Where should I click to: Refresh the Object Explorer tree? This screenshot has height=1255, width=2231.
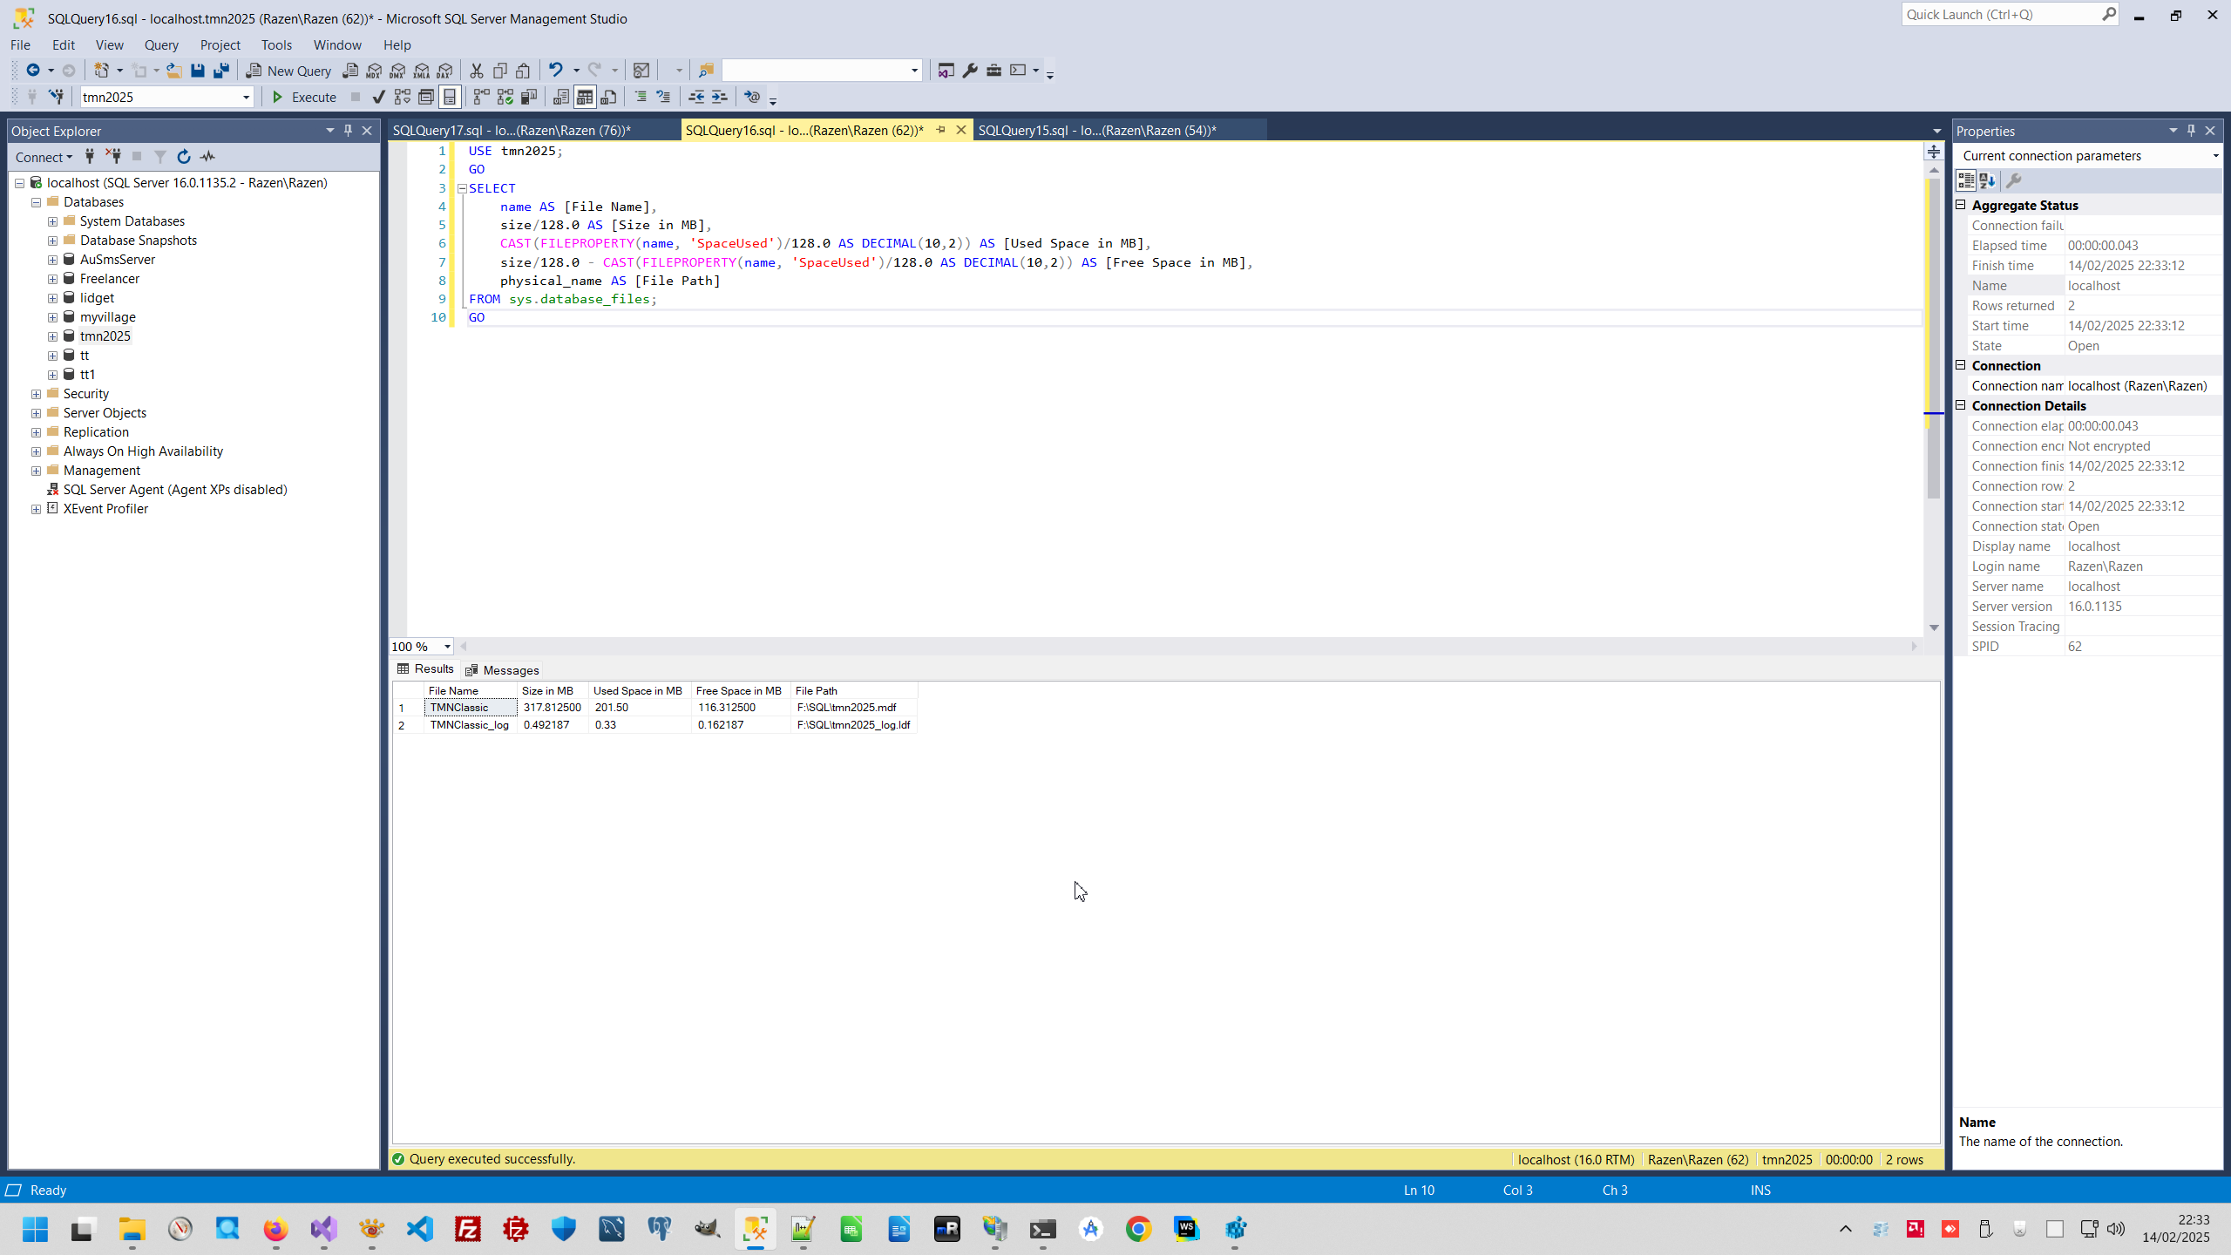click(183, 157)
